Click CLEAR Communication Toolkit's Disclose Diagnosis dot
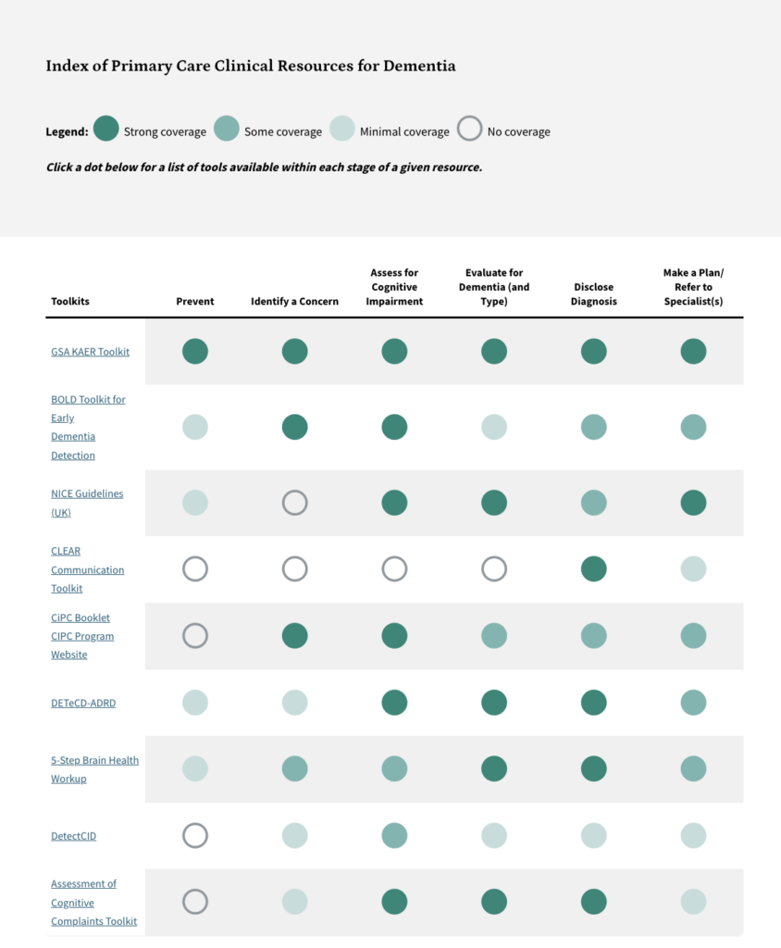This screenshot has width=781, height=948. pyautogui.click(x=593, y=568)
